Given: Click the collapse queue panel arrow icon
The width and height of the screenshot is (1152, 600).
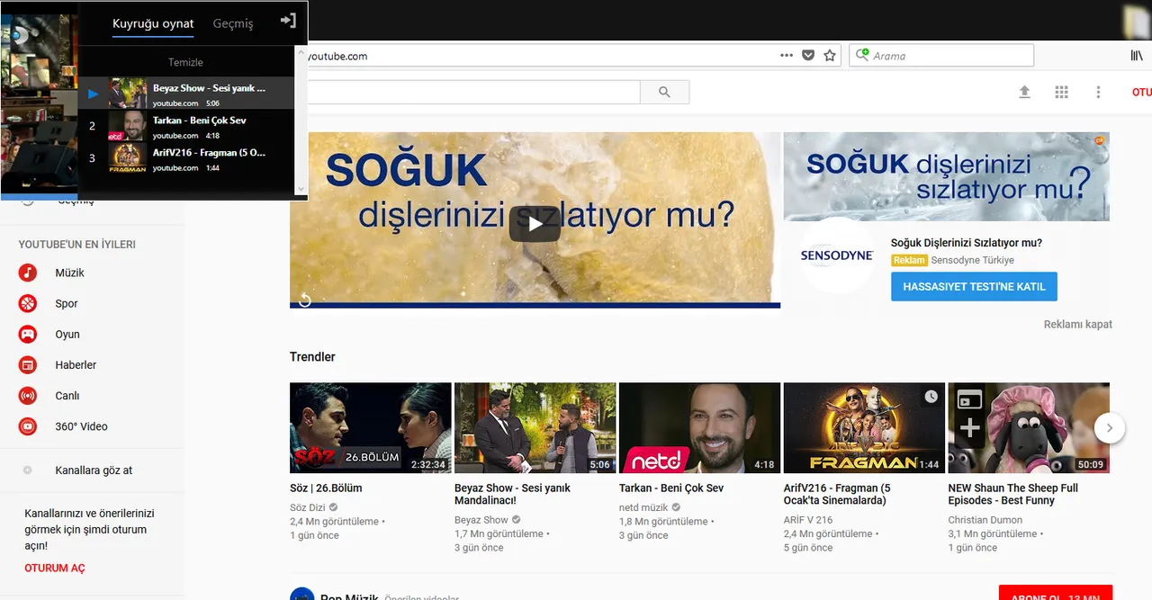Looking at the screenshot, I should [288, 21].
